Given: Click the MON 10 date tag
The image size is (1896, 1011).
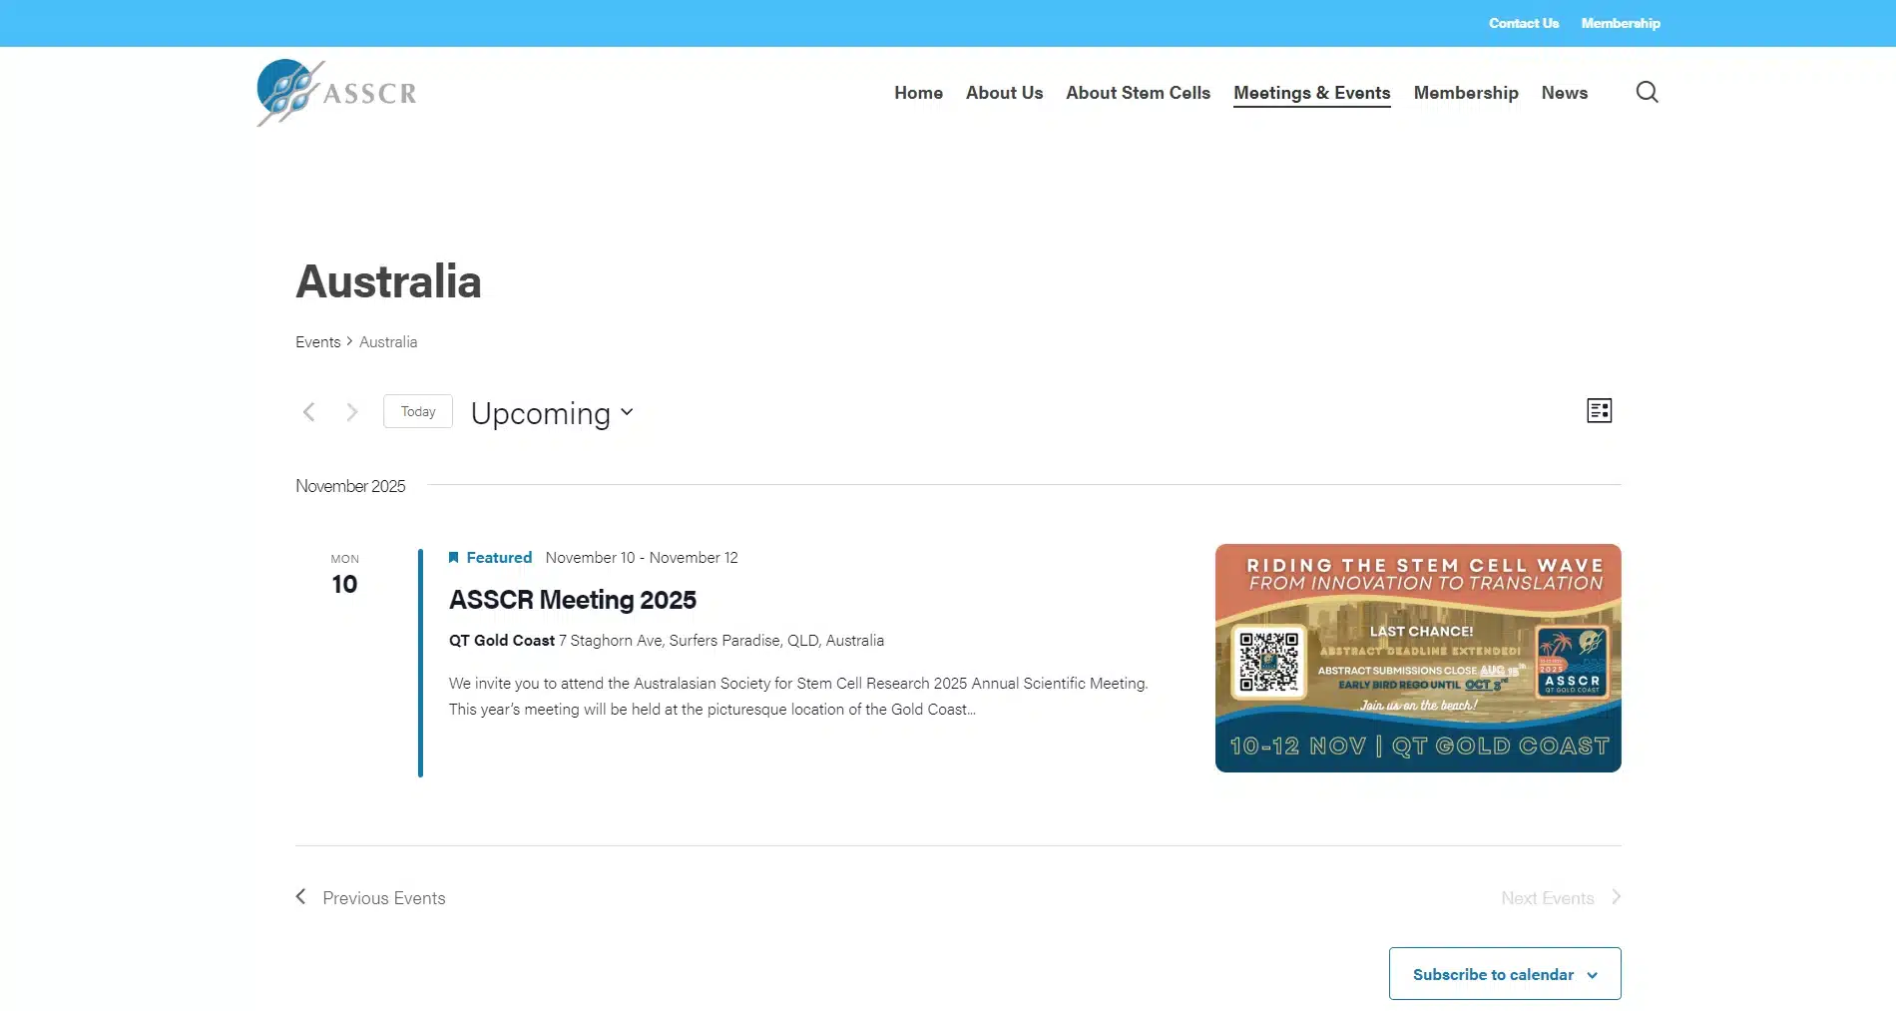Looking at the screenshot, I should click(344, 575).
